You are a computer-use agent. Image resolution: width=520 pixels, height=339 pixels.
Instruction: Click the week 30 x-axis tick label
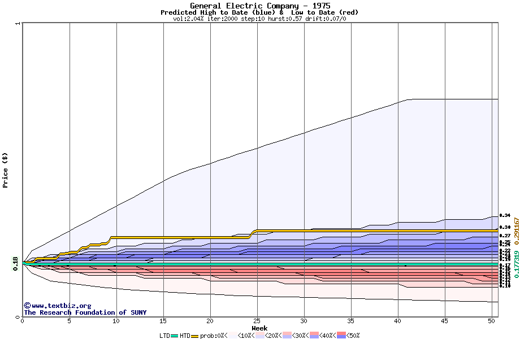304,321
